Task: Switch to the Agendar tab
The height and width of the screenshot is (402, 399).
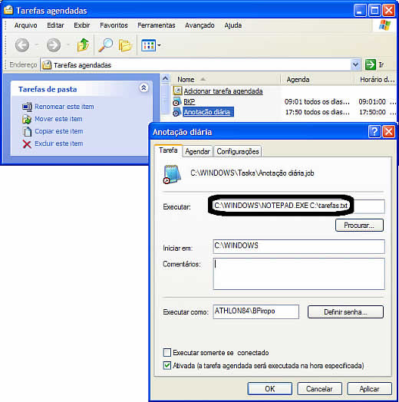Action: pos(197,152)
